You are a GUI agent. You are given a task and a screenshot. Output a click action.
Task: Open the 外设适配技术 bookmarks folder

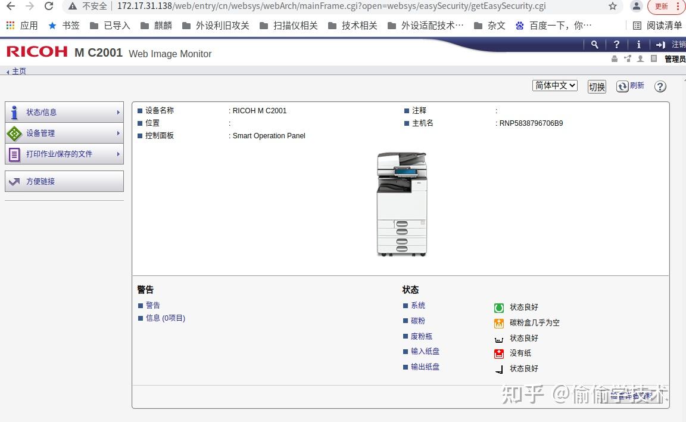click(x=426, y=26)
